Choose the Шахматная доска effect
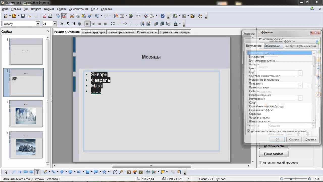This screenshot has height=182, width=323. click(260, 121)
